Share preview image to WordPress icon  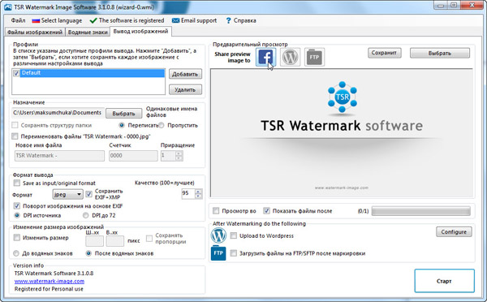(x=290, y=57)
